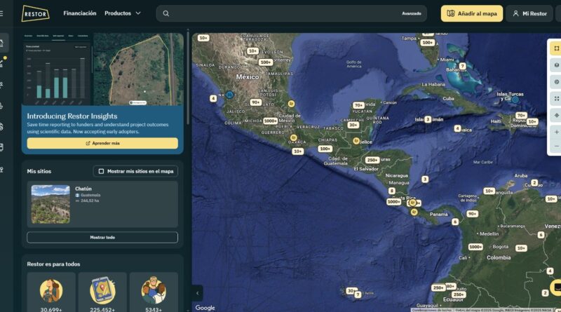
Task: Open Mi Restor account menu
Action: pos(529,13)
